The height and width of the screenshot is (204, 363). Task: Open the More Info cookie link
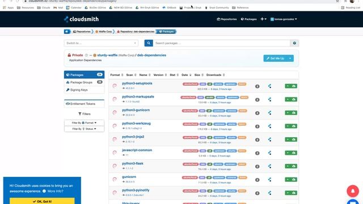[x=56, y=191]
